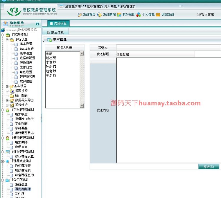Image resolution: width=221 pixels, height=198 pixels.
Task: Click the 功能菜单 header icon
Action: [x=5, y=23]
